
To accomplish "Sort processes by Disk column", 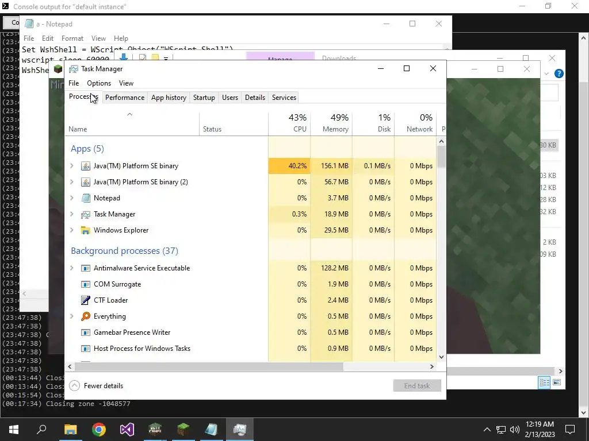I will point(373,123).
